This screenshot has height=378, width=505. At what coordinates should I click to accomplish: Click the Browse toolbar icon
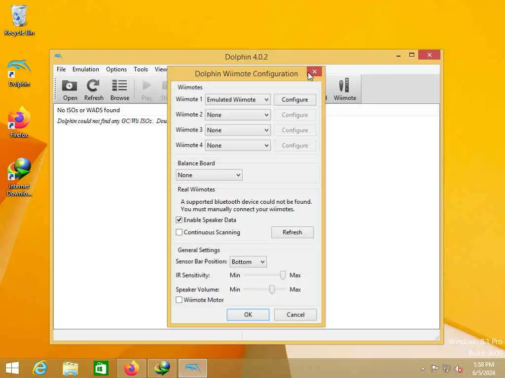point(119,90)
